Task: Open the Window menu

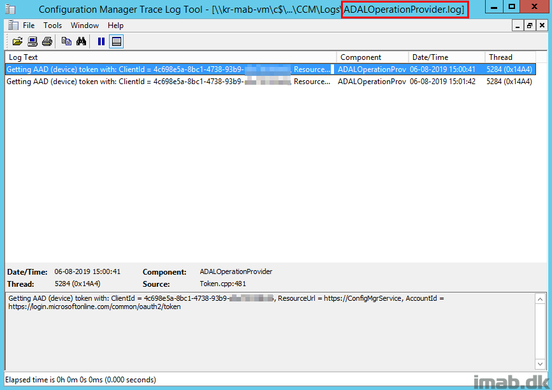Action: (85, 25)
